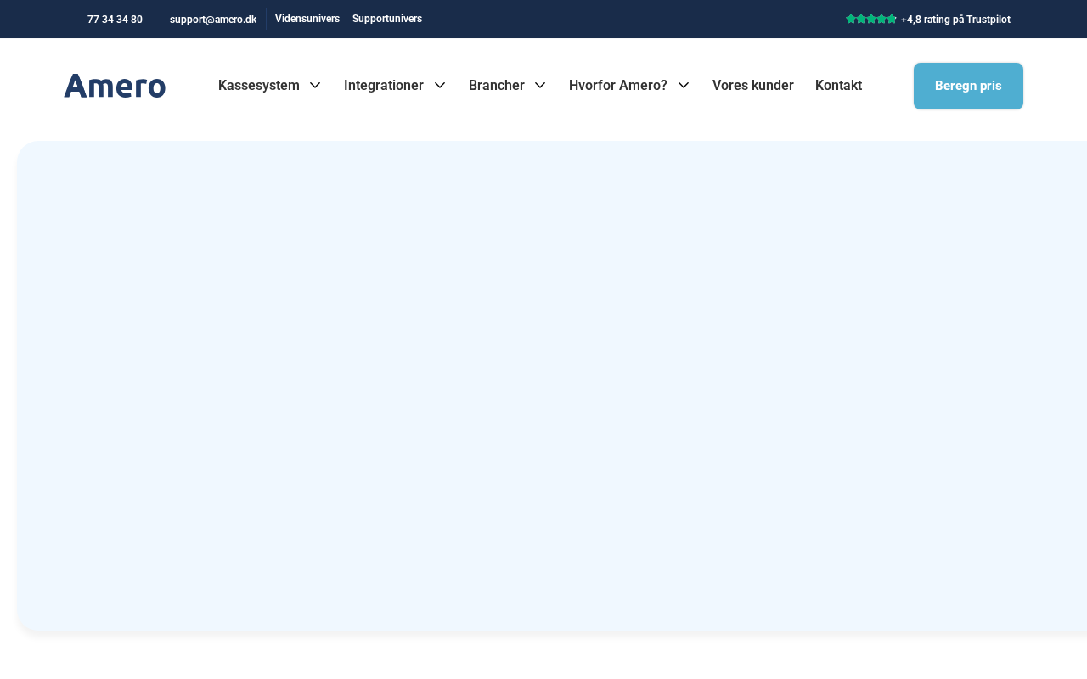
Task: Open the Kontakt page
Action: pos(838,85)
